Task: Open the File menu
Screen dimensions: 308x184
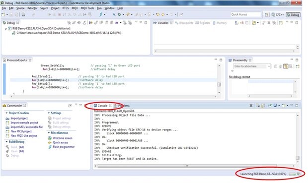Action: tap(4, 8)
